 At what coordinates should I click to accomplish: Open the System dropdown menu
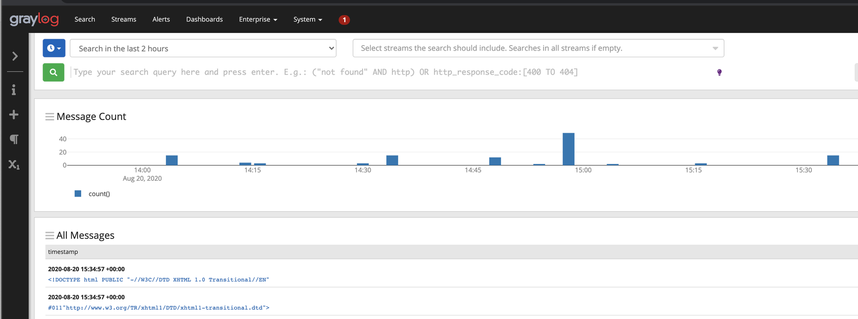tap(307, 19)
